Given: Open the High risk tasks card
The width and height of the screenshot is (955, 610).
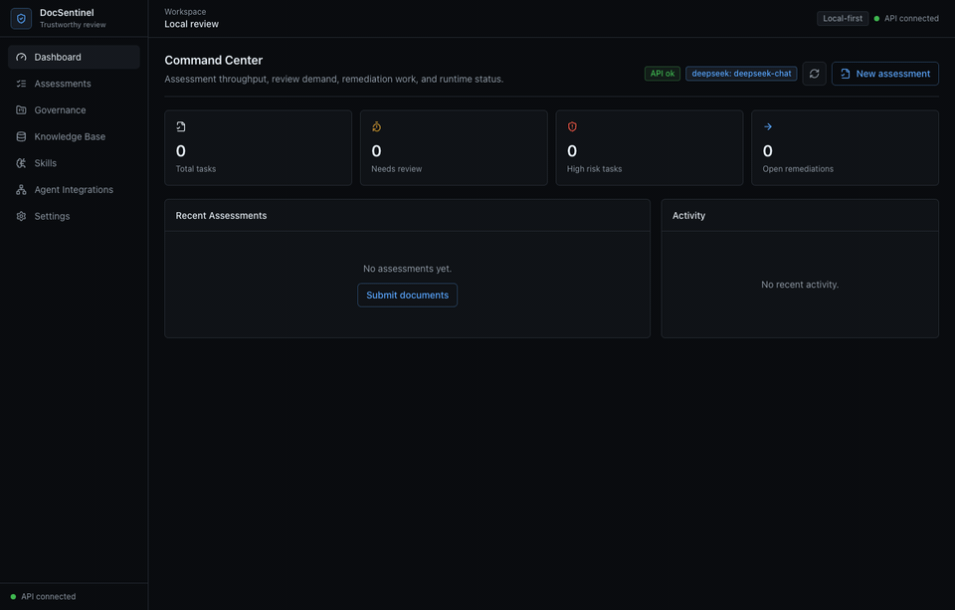Looking at the screenshot, I should click(x=650, y=148).
